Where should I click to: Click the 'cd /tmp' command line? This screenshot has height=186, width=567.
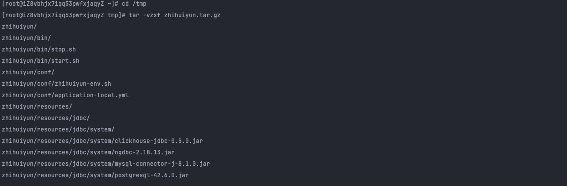134,4
